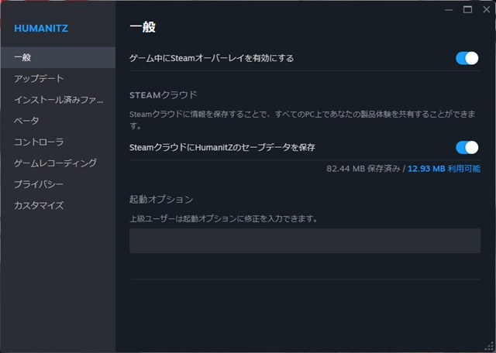Go to the コントローラ settings
Viewport: 496px width, 353px height.
click(x=39, y=142)
